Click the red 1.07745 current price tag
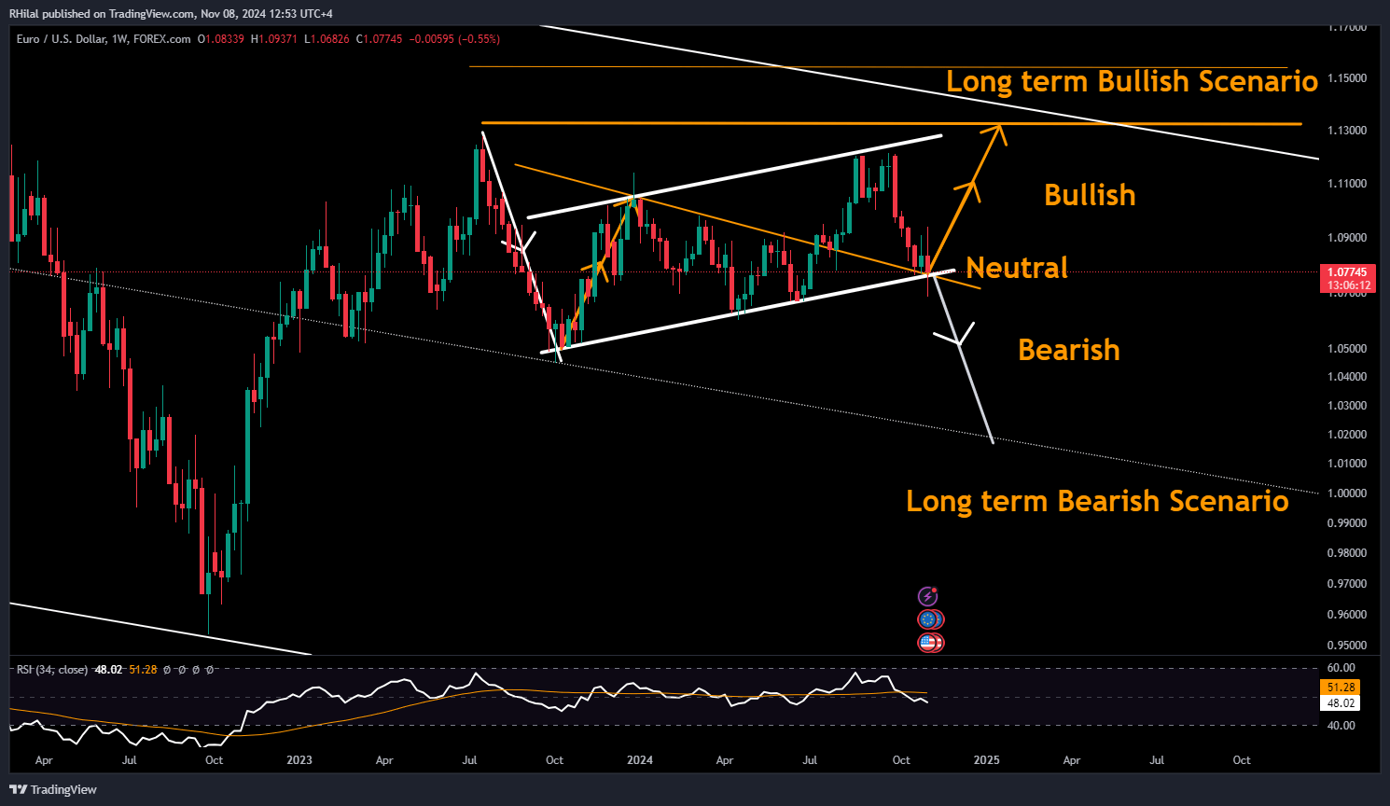The height and width of the screenshot is (806, 1390). coord(1348,272)
